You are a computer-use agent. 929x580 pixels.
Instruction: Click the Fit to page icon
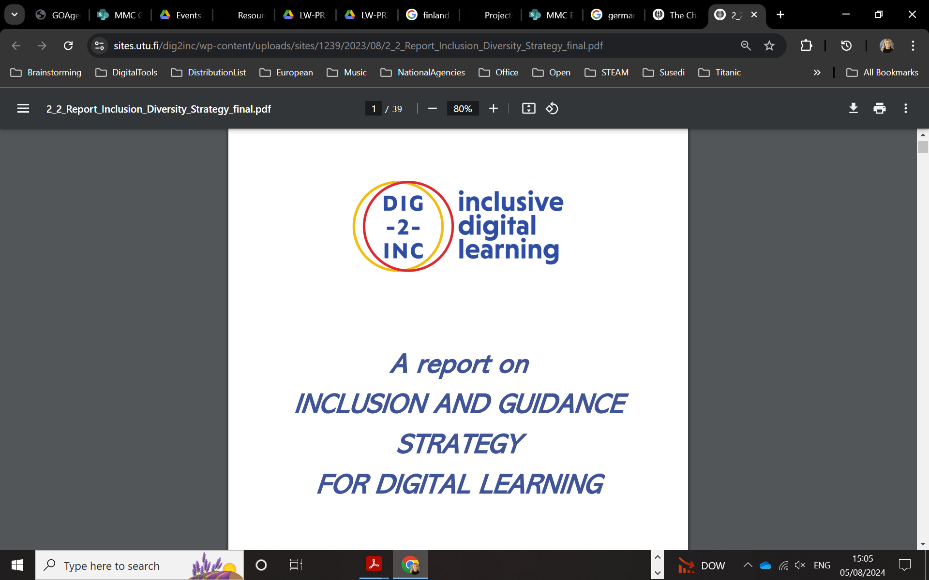point(528,109)
